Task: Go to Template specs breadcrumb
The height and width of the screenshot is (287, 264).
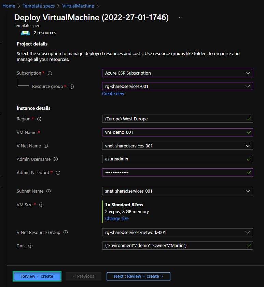Action: (39, 6)
